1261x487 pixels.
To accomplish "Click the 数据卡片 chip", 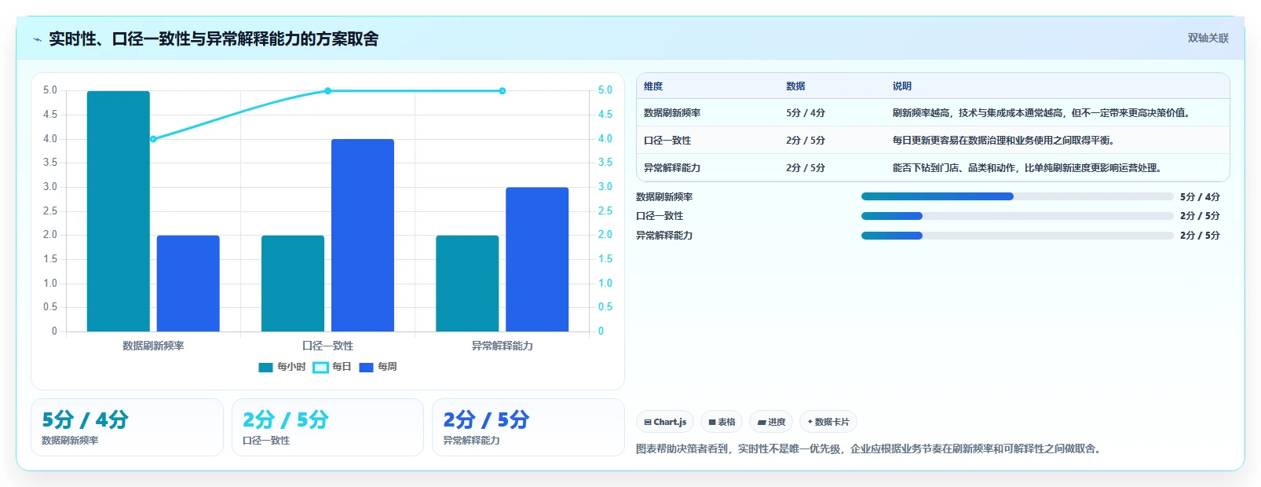I will pyautogui.click(x=828, y=422).
